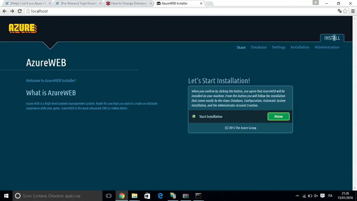The height and width of the screenshot is (201, 357).
Task: Click '(C) 2015 The Azure Group' text
Action: pyautogui.click(x=240, y=128)
